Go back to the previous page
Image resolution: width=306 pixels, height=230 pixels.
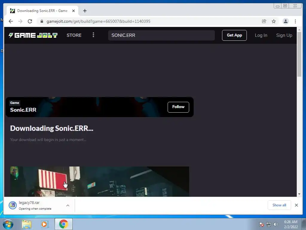click(11, 21)
